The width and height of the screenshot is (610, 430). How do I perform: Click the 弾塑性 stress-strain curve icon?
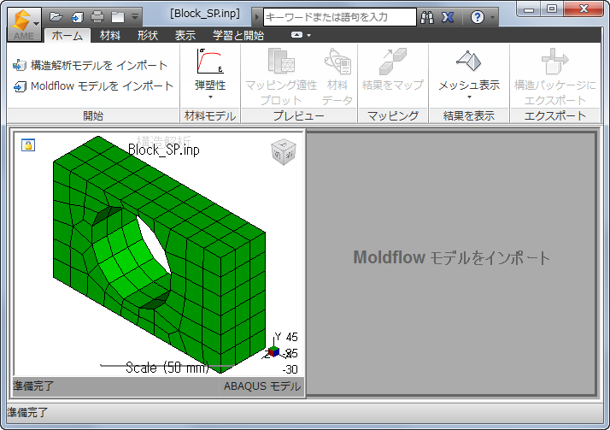(x=210, y=61)
